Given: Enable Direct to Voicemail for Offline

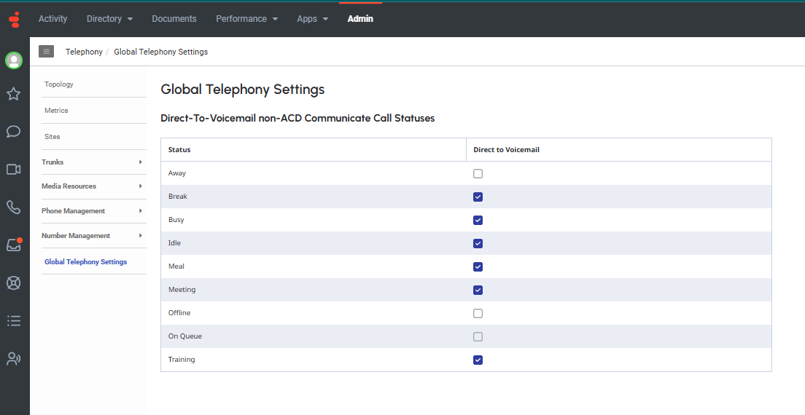Looking at the screenshot, I should pos(478,314).
